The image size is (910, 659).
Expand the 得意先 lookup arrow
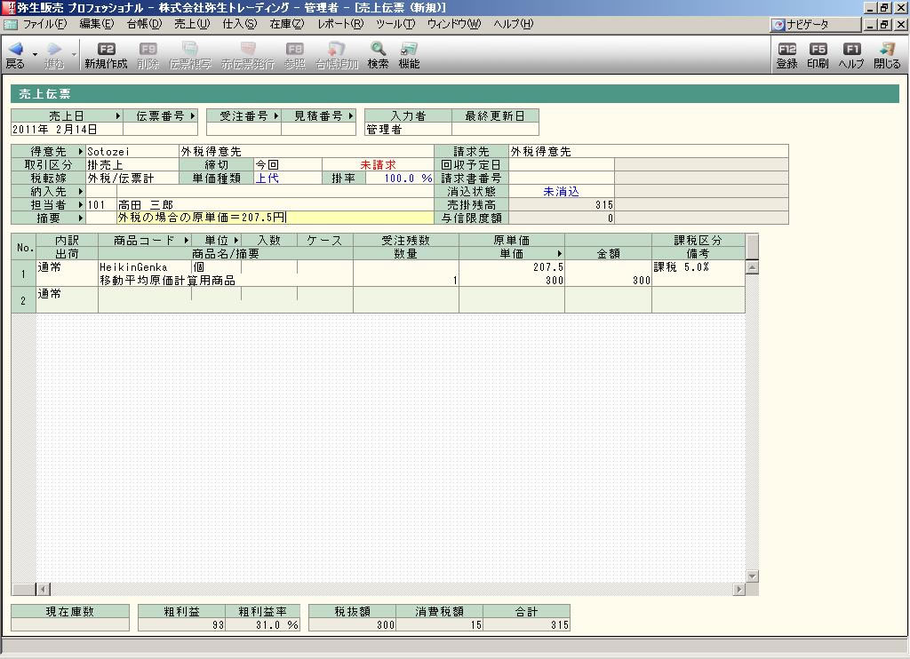pyautogui.click(x=81, y=151)
